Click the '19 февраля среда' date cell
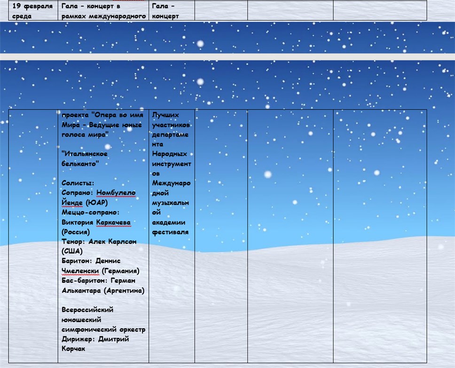 pyautogui.click(x=33, y=10)
